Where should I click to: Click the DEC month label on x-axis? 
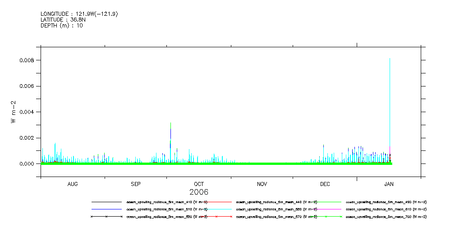pyautogui.click(x=325, y=184)
